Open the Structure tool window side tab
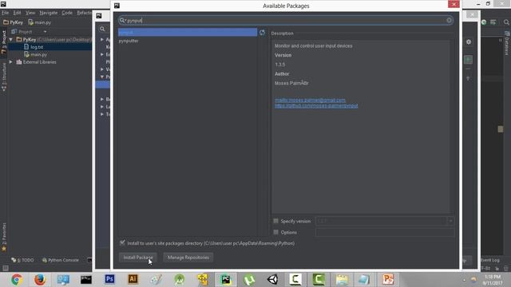511x287 pixels. 4,77
